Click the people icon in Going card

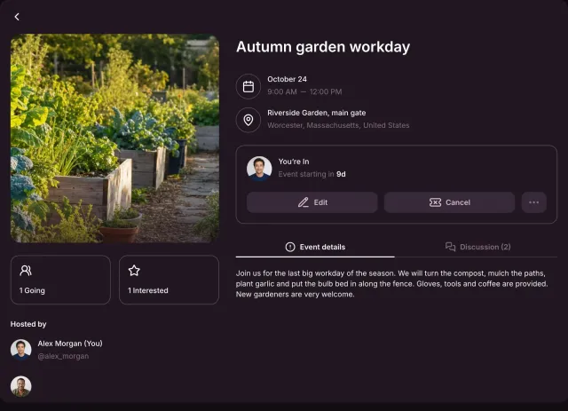(x=26, y=271)
